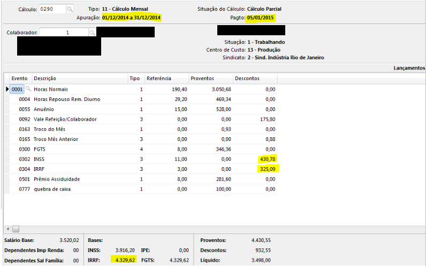Click the Descontos column header
426x266 pixels.
(x=255, y=79)
